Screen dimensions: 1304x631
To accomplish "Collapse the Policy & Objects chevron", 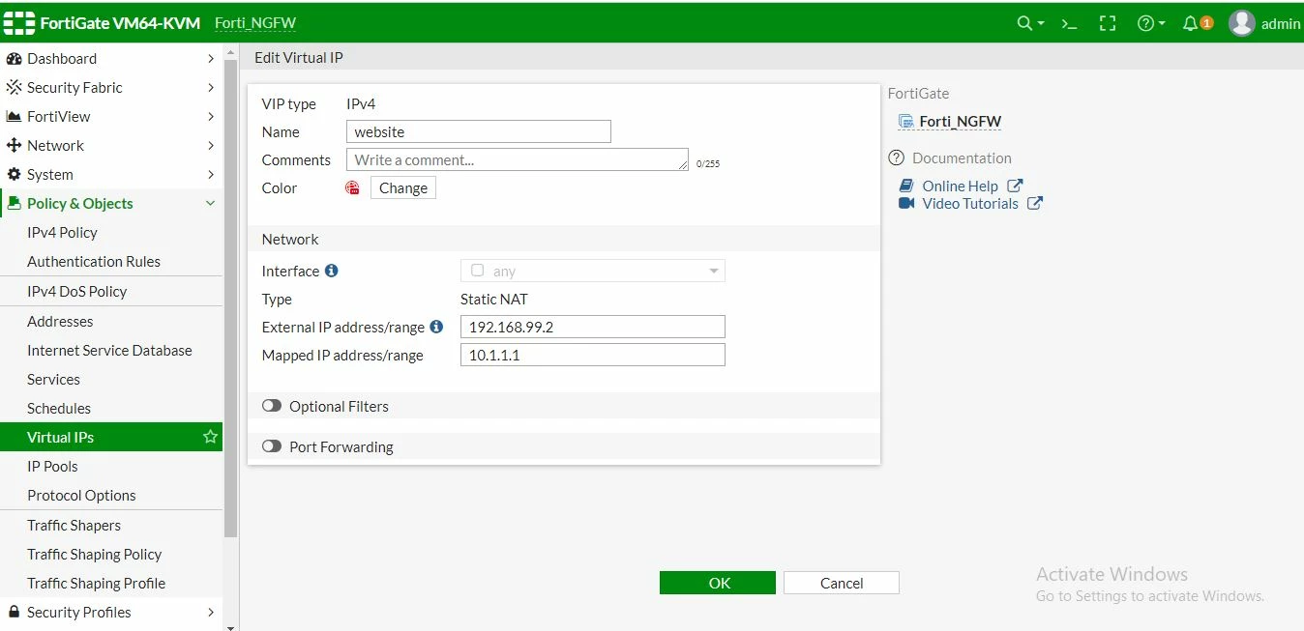I will (211, 204).
